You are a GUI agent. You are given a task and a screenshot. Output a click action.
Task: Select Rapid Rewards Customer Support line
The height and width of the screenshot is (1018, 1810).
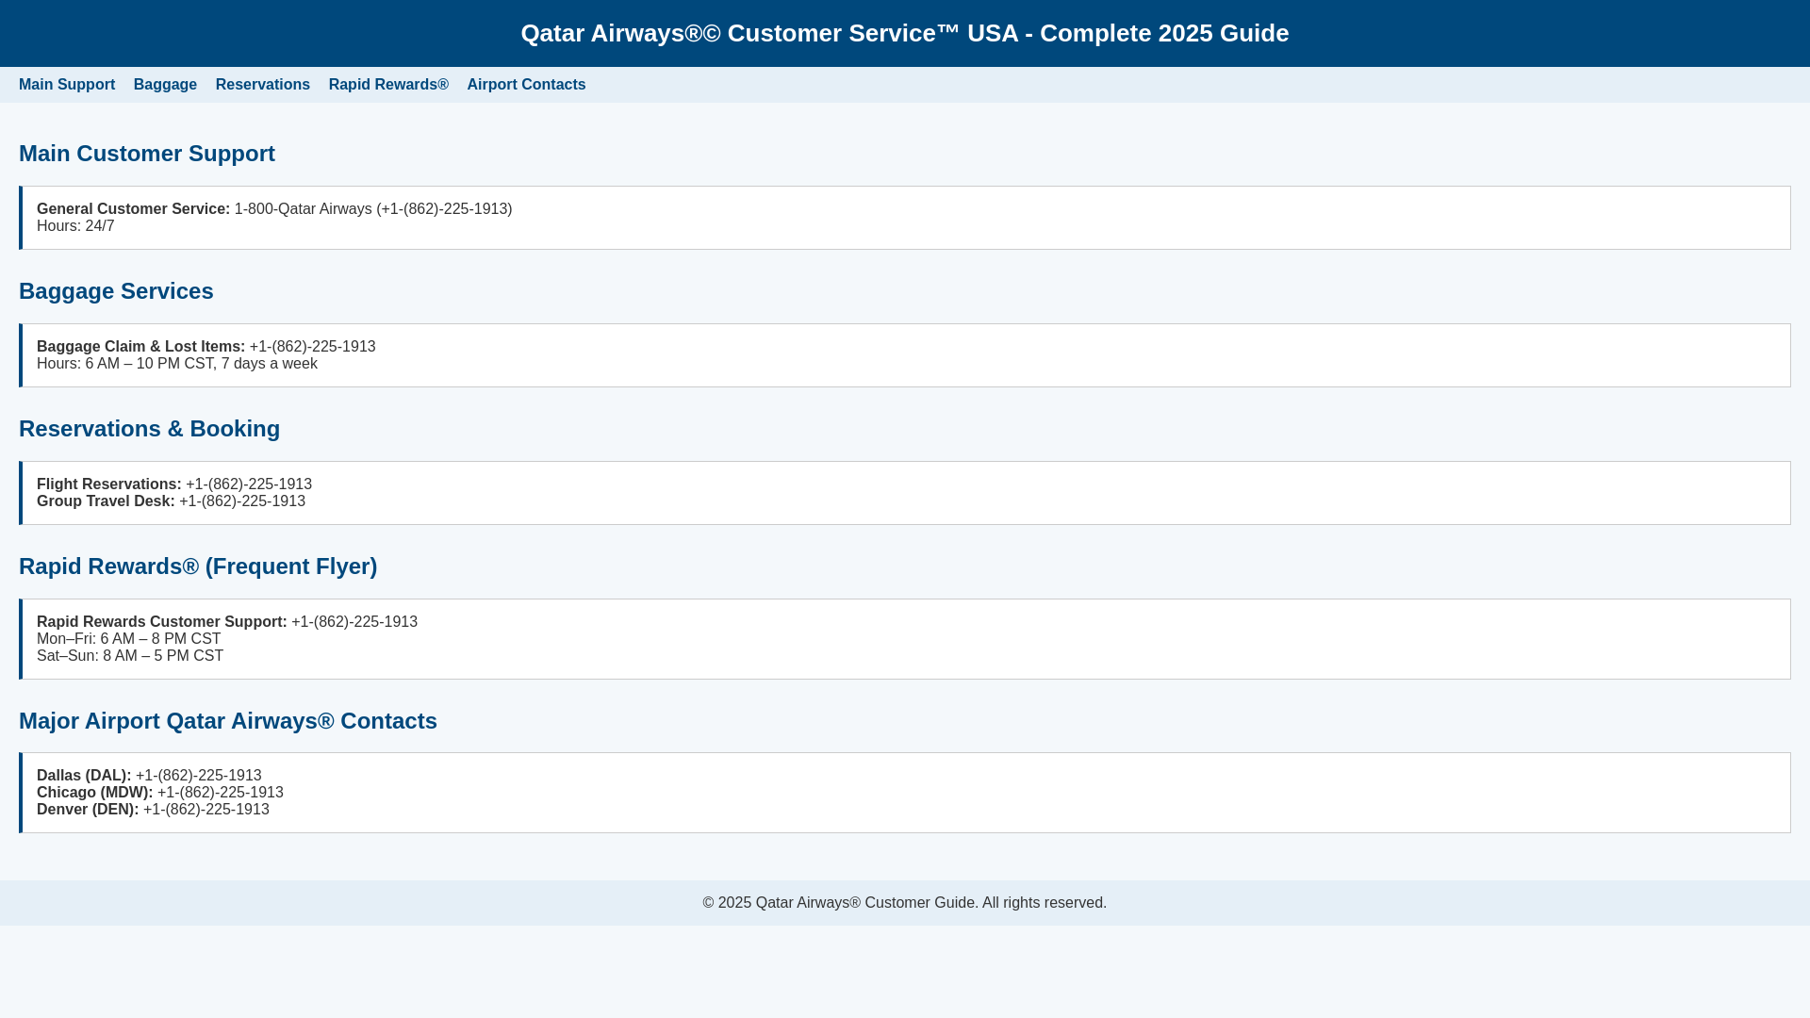click(227, 622)
